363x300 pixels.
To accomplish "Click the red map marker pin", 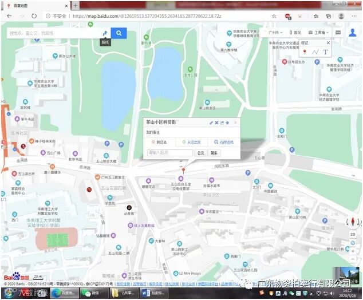I will [183, 171].
